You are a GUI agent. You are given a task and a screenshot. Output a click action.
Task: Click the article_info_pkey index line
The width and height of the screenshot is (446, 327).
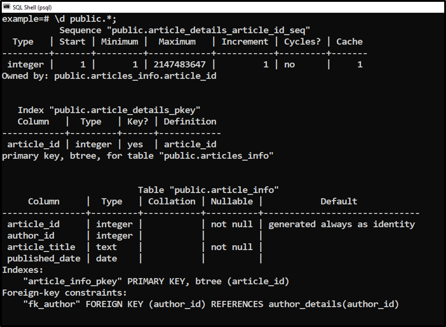(x=156, y=281)
